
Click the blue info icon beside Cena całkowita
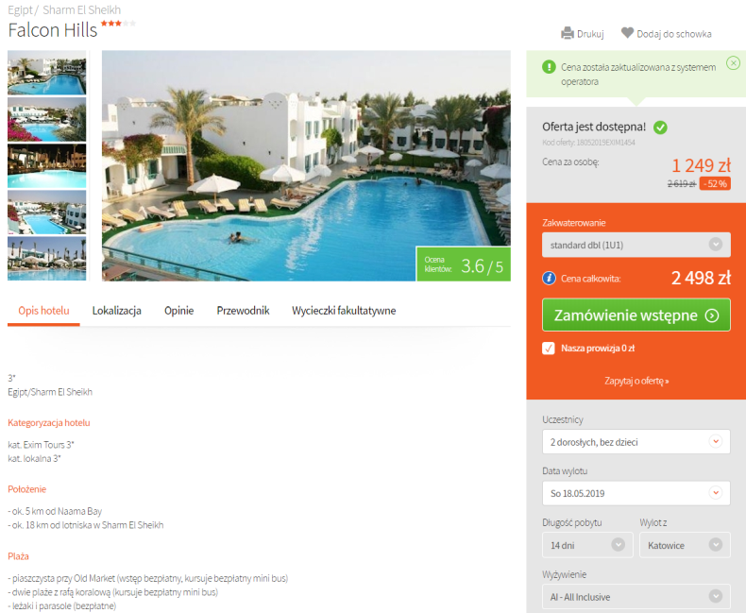pyautogui.click(x=549, y=278)
